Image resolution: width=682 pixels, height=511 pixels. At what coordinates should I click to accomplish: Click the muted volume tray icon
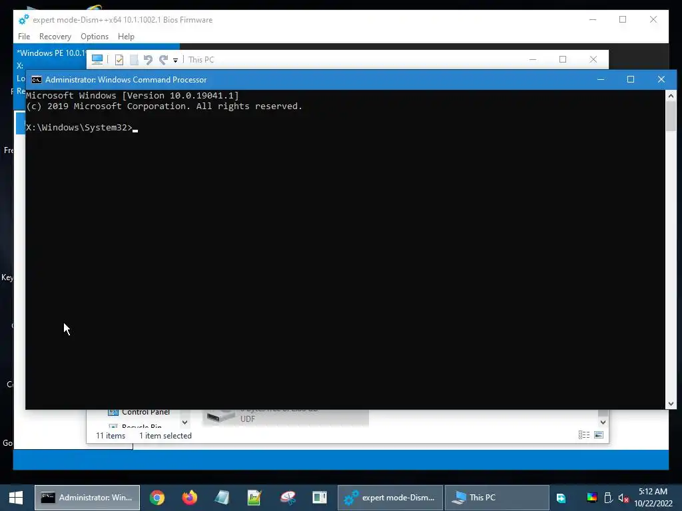point(623,498)
